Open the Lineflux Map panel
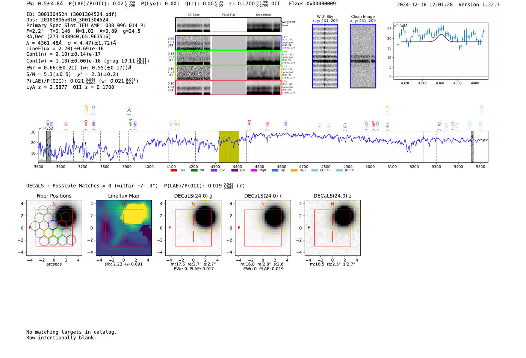 pyautogui.click(x=124, y=228)
